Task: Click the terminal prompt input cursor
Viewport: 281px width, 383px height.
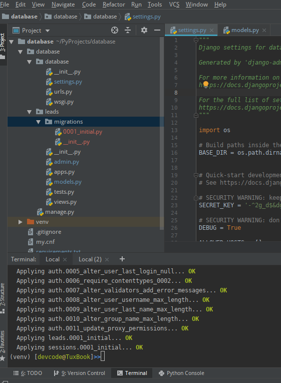Action: pyautogui.click(x=103, y=356)
